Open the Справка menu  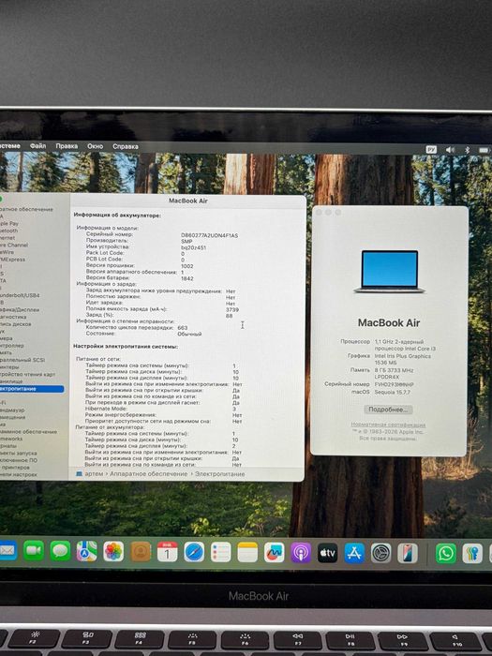[125, 146]
